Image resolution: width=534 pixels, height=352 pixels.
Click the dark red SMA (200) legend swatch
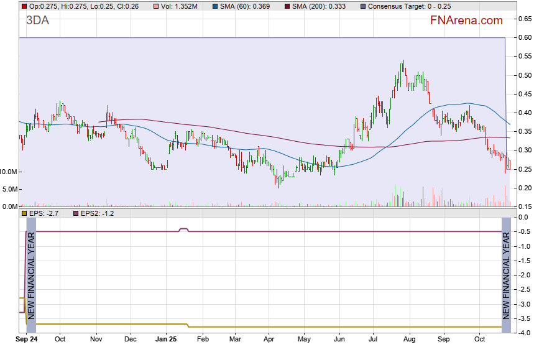pos(287,6)
